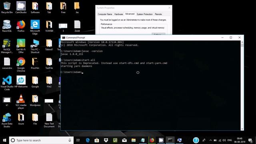Select the This PC shortcut icon

(35, 46)
